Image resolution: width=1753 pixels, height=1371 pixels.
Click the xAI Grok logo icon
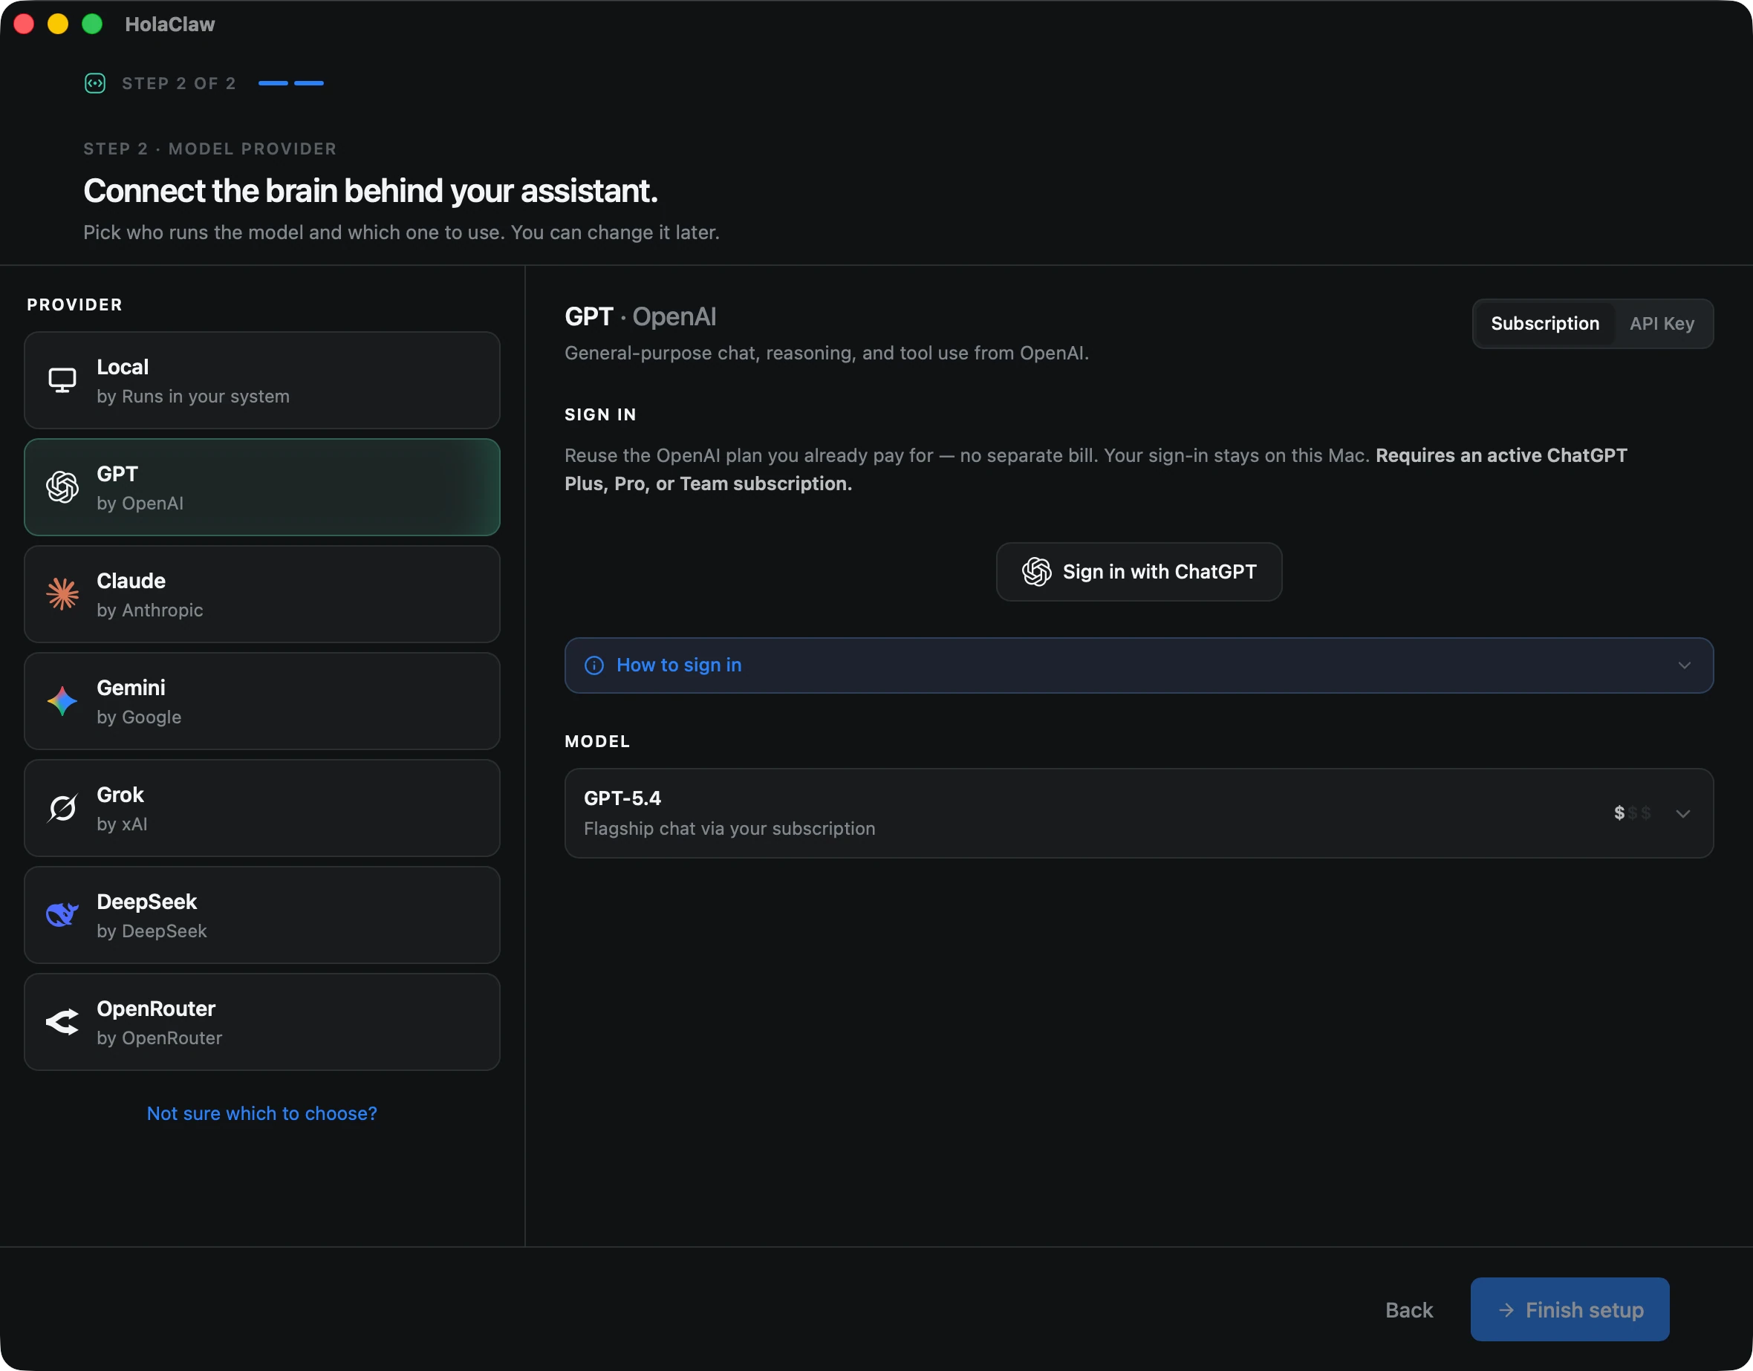click(x=62, y=807)
